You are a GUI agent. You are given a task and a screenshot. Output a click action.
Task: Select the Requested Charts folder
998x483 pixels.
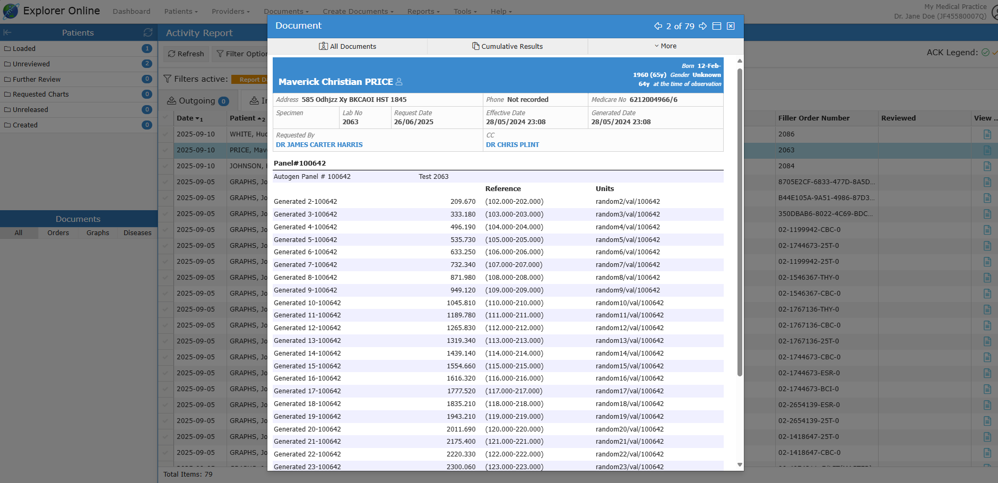79,94
